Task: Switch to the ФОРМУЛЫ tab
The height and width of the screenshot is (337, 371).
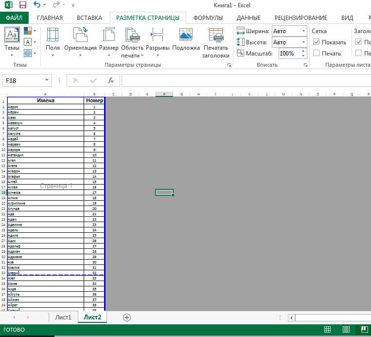Action: coord(208,18)
